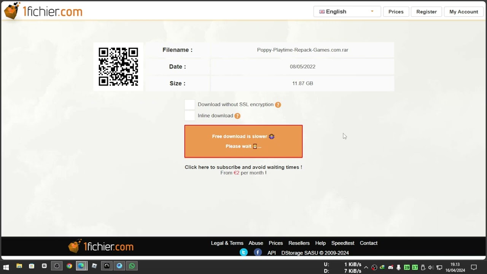
Task: Open the taskbar clock showing 19.13
Action: (455, 267)
